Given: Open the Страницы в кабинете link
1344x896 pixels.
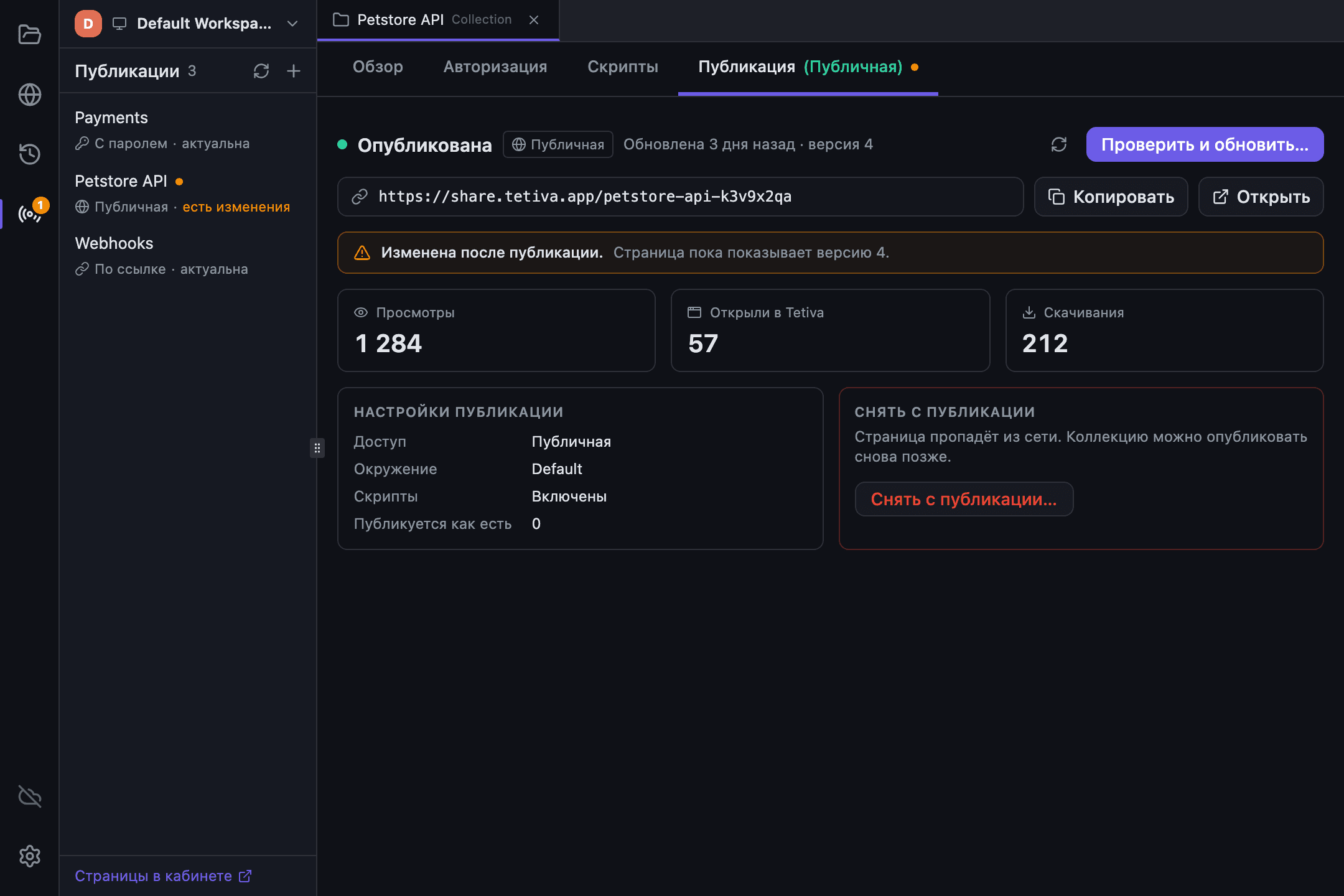Looking at the screenshot, I should [x=163, y=876].
